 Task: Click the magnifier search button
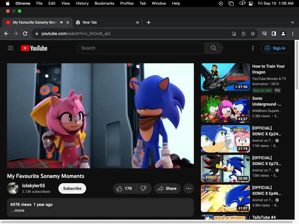pos(213,48)
